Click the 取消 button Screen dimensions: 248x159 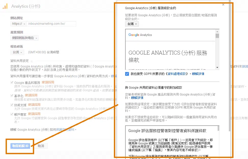click(41, 146)
